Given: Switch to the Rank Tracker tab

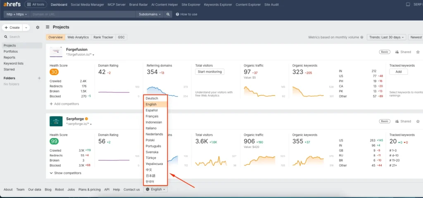Looking at the screenshot, I should coord(103,37).
